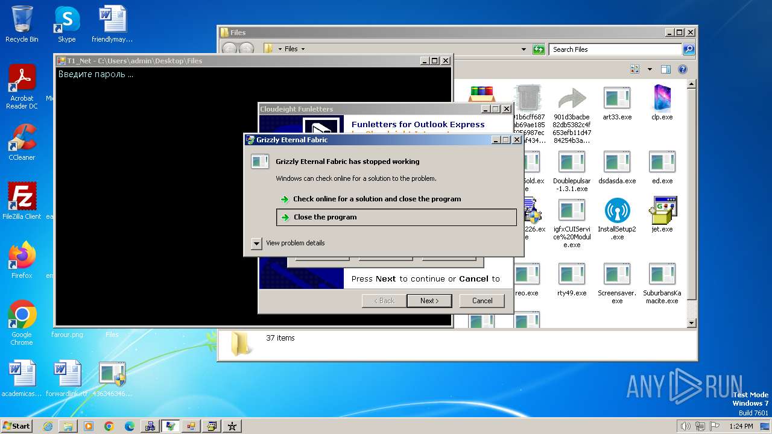Launch Google Chrome desktop shortcut

[22, 322]
